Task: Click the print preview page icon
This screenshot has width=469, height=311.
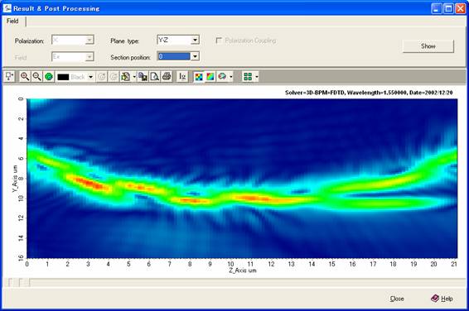Action: [x=155, y=77]
